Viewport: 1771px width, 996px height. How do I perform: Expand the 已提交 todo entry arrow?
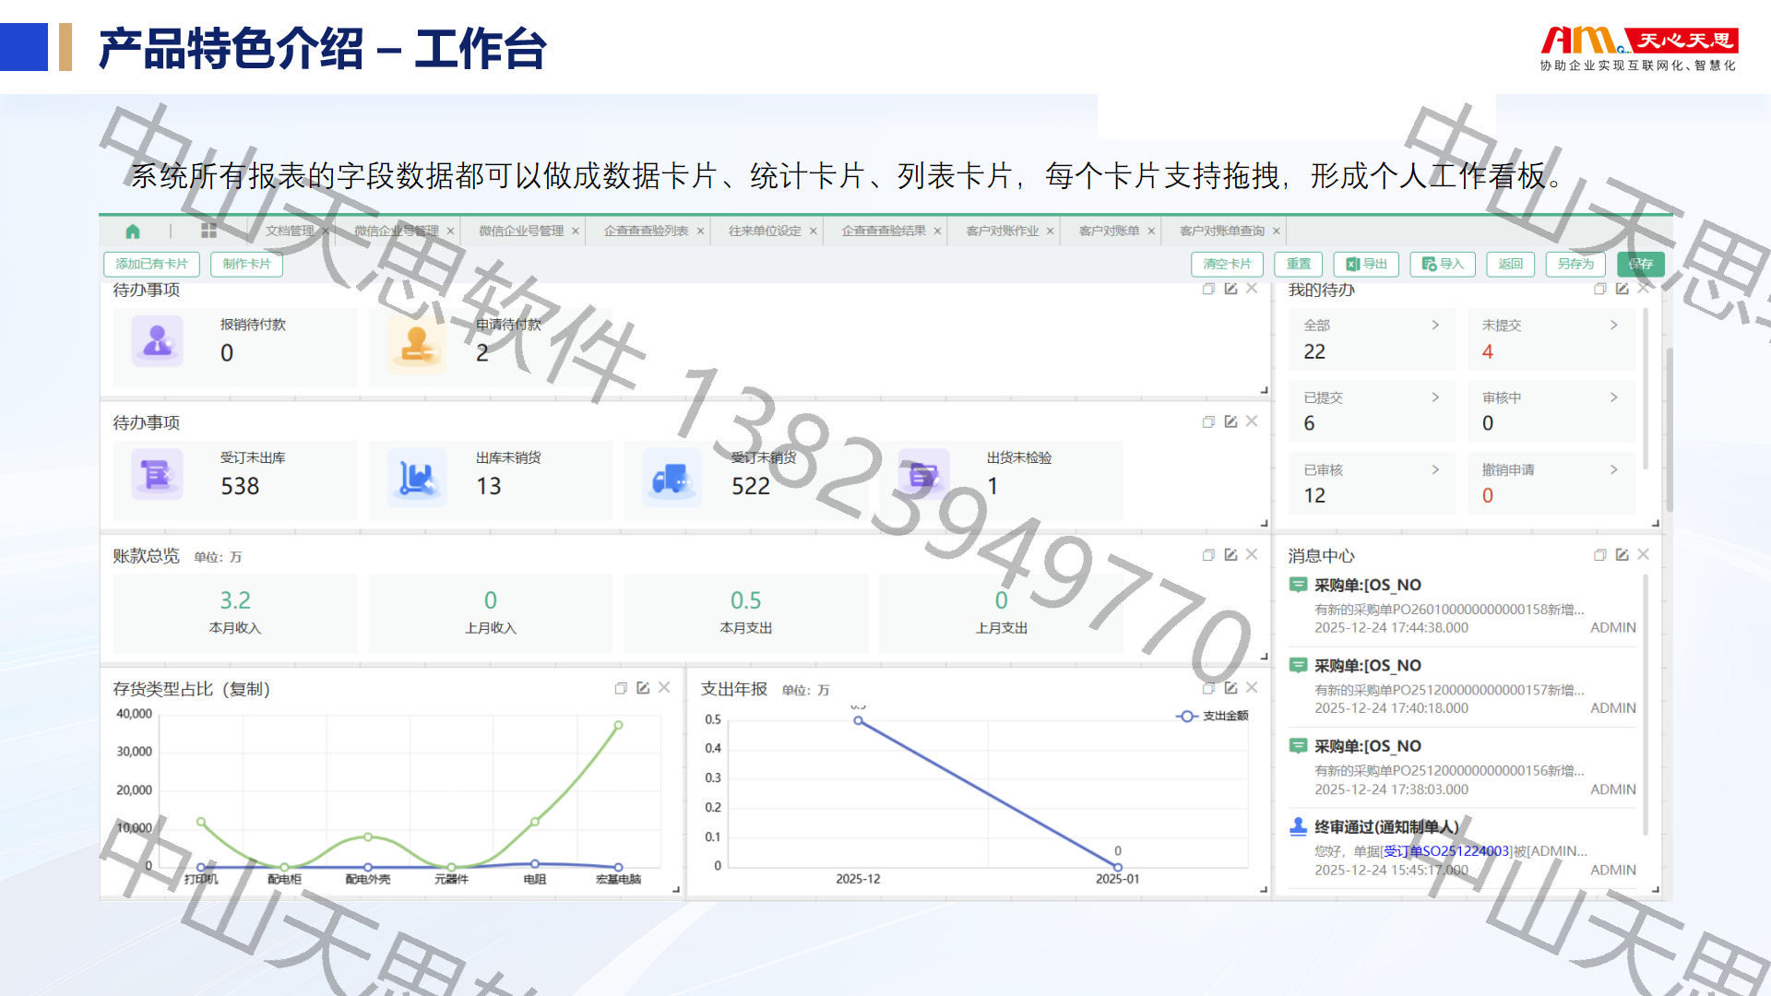(x=1435, y=397)
